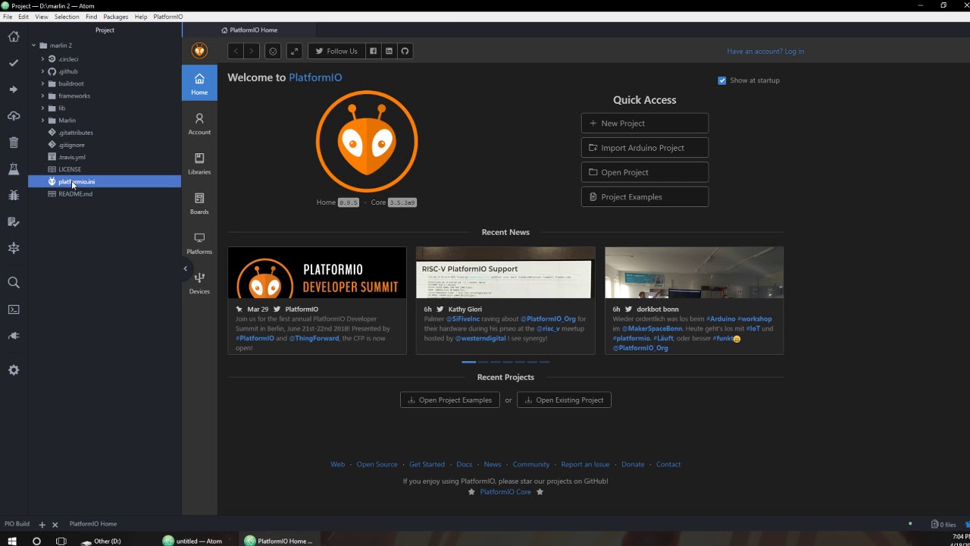Click Follow Us Twitter button
970x546 pixels.
click(336, 51)
